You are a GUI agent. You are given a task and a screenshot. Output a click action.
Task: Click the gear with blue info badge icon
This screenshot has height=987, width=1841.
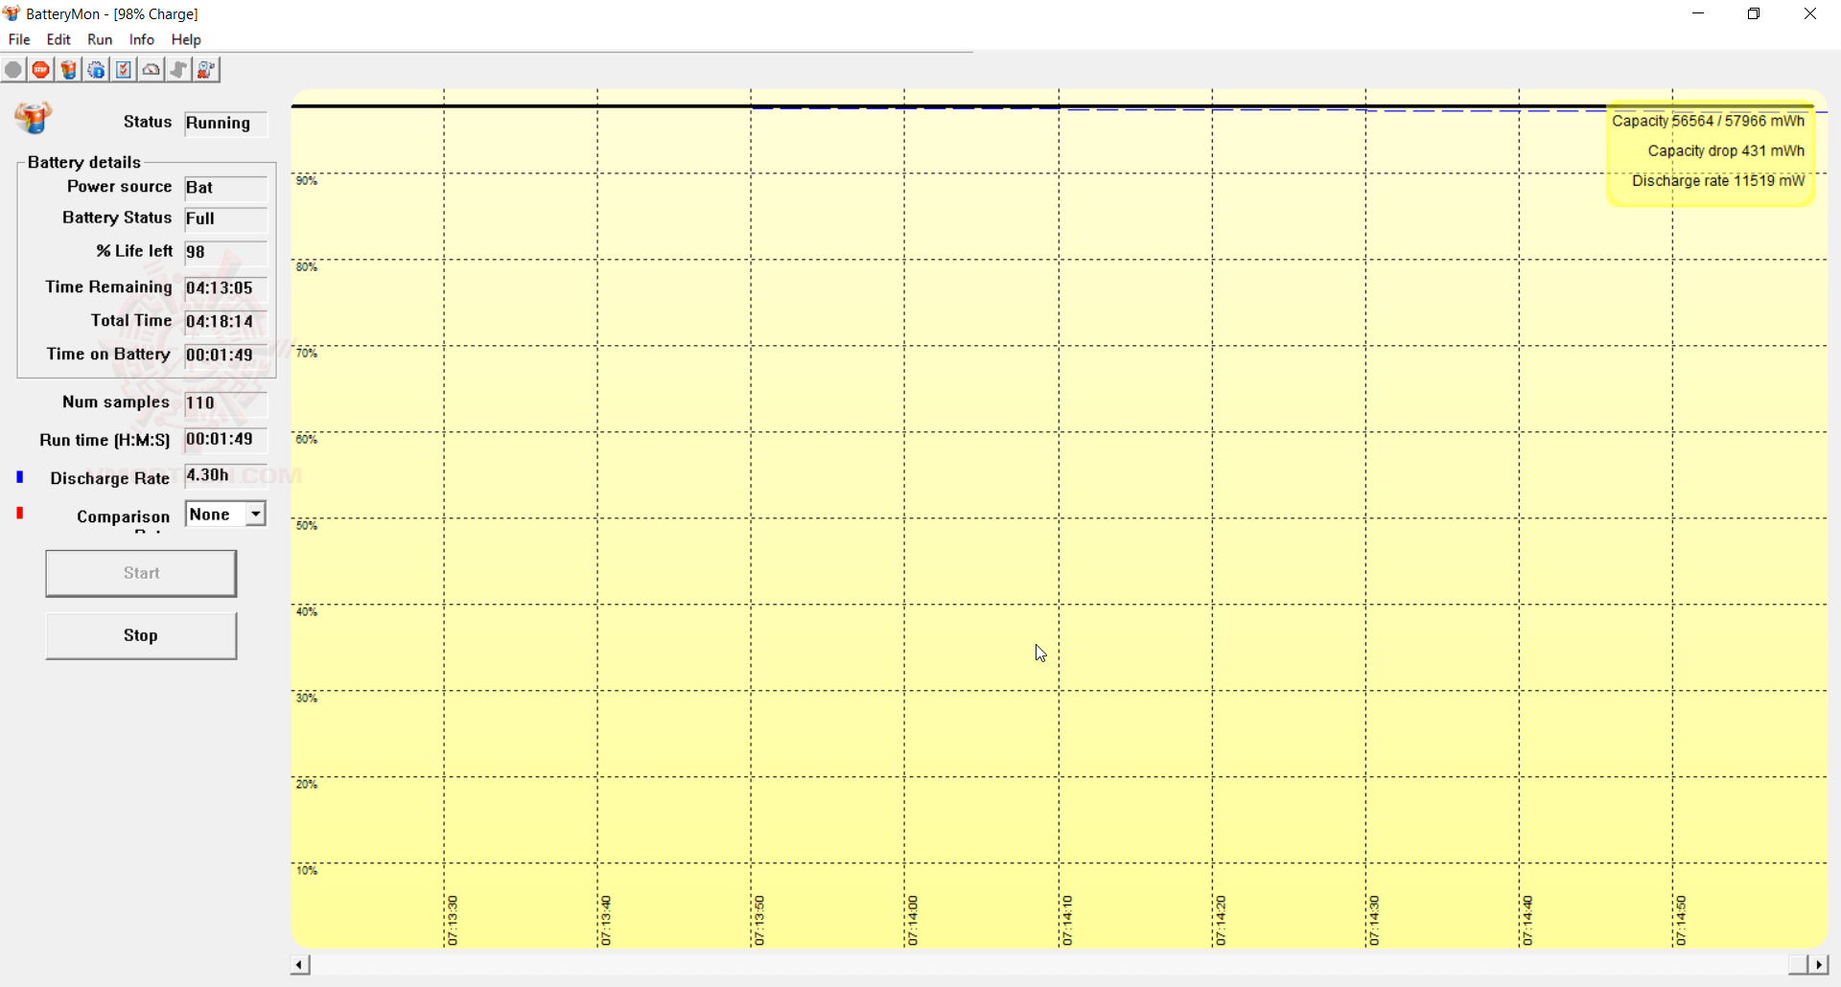(x=97, y=70)
